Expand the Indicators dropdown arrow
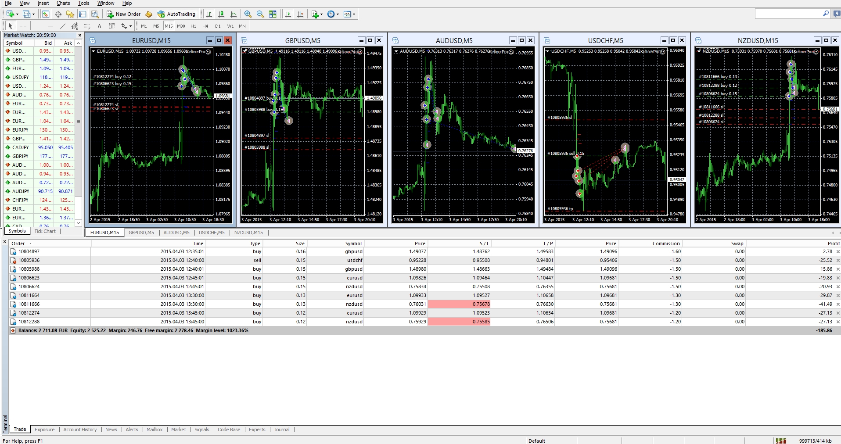Image resolution: width=841 pixels, height=444 pixels. pos(322,14)
